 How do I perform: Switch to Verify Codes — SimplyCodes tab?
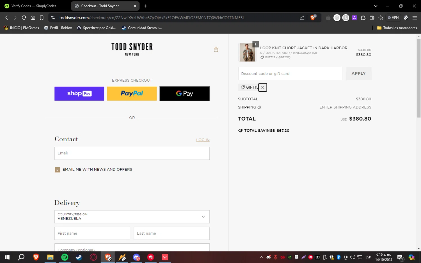(34, 6)
